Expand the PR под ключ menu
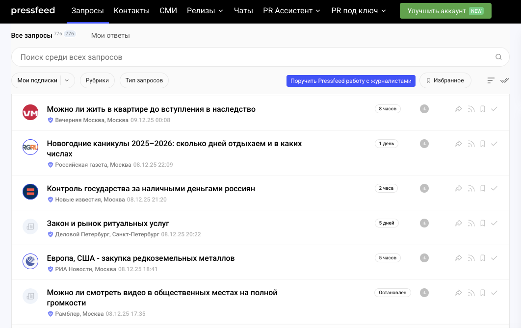Viewport: 521px width, 328px height. pos(358,9)
